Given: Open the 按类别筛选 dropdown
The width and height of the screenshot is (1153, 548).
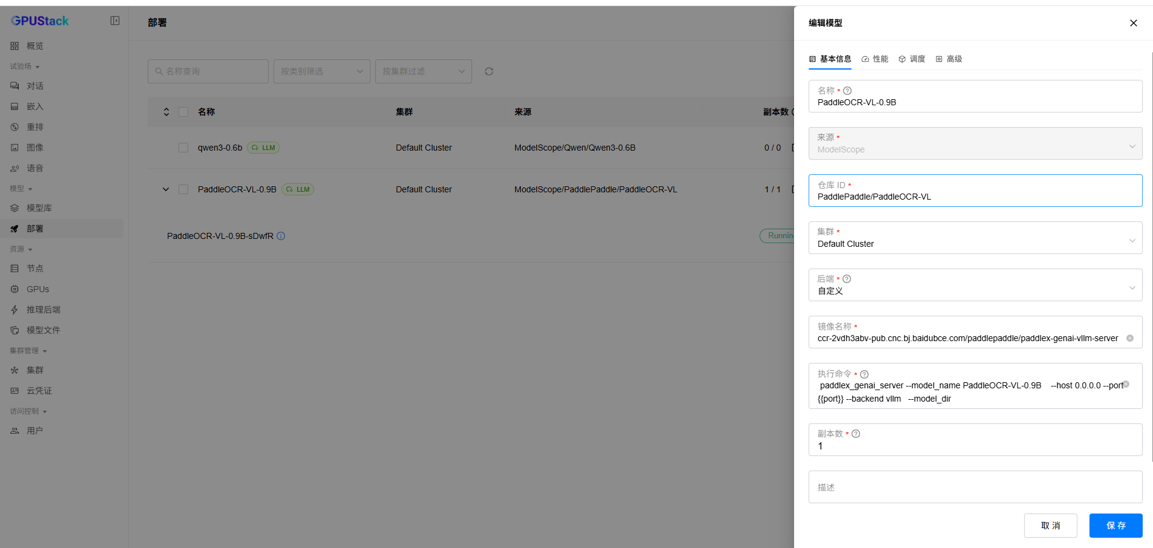Looking at the screenshot, I should 322,71.
